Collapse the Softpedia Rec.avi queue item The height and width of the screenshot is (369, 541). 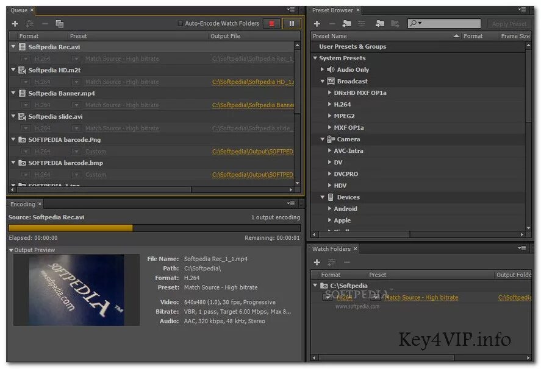coord(13,46)
